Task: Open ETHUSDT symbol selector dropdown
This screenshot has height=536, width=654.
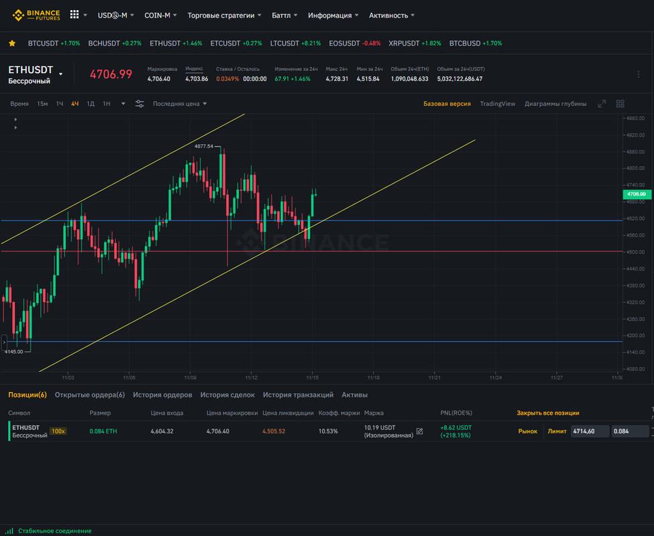Action: [61, 74]
